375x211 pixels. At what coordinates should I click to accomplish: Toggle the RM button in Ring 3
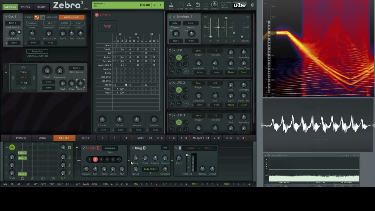[x=165, y=148]
